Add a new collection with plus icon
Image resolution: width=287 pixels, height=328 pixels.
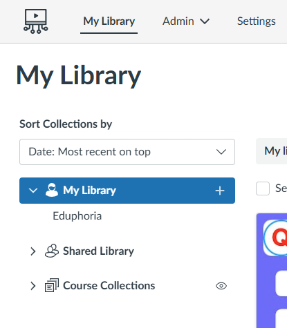(x=220, y=191)
